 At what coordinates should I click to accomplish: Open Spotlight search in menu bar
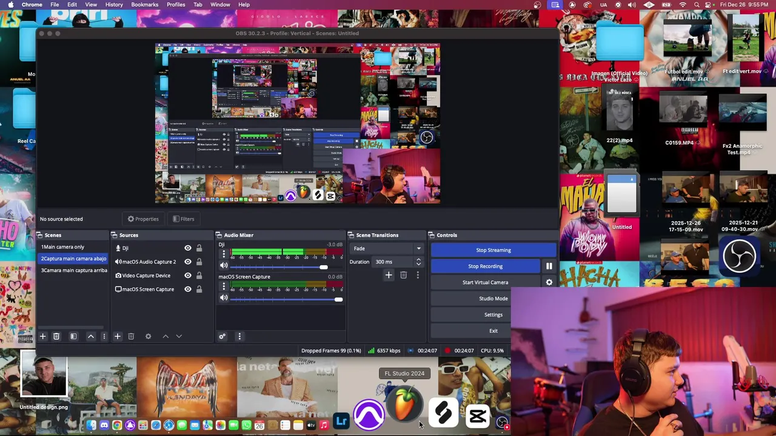coord(697,5)
